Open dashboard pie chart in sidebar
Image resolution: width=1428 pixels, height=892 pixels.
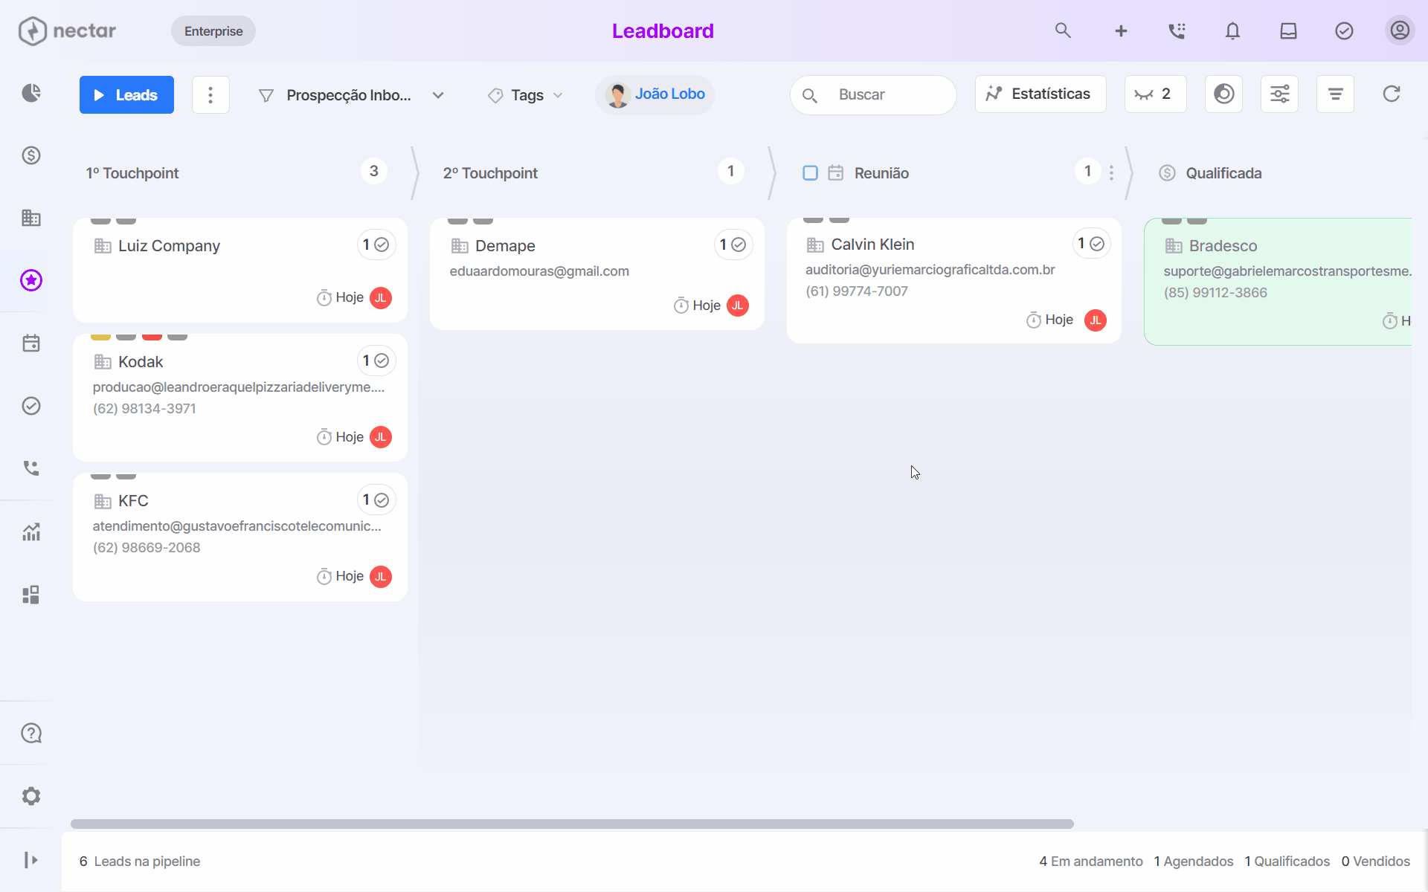tap(31, 93)
